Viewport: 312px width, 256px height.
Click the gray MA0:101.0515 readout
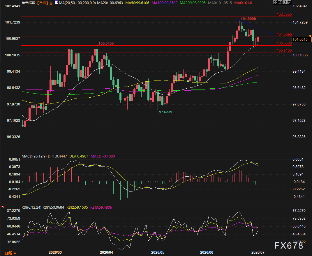pos(220,3)
